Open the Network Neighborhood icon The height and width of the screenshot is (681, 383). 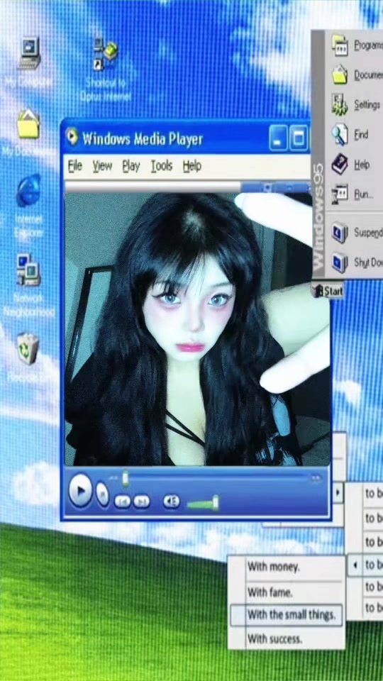pos(28,270)
